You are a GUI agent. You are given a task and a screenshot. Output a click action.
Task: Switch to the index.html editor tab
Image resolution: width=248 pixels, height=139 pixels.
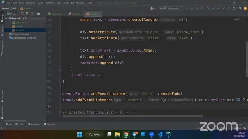57,14
